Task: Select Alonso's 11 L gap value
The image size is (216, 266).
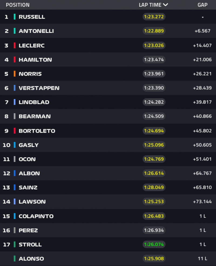Action: (x=202, y=259)
